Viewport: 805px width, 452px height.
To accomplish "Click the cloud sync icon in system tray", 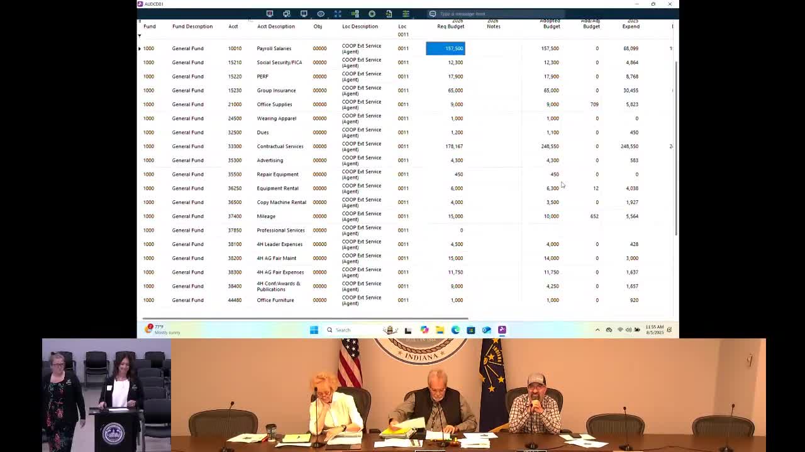I will click(609, 330).
